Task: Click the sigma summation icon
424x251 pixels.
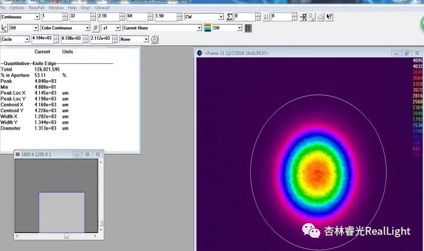Action: pyautogui.click(x=229, y=17)
